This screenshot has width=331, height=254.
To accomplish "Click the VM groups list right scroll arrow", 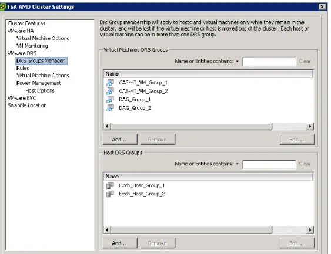I will pos(310,126).
